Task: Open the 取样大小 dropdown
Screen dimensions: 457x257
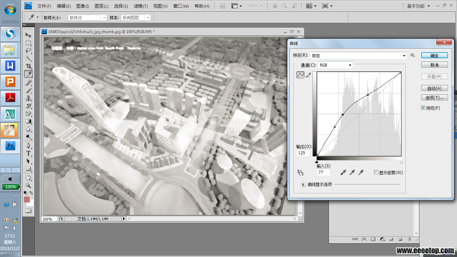Action: [87, 18]
